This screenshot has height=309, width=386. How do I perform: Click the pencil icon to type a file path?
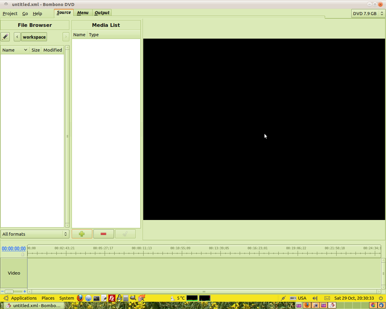[5, 37]
